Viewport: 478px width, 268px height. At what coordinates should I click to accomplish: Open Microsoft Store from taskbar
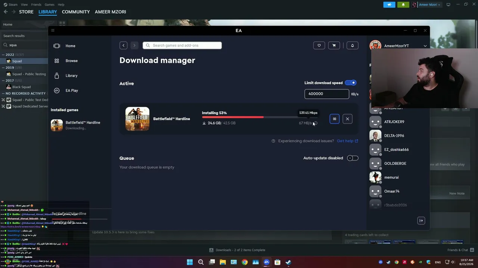277,262
